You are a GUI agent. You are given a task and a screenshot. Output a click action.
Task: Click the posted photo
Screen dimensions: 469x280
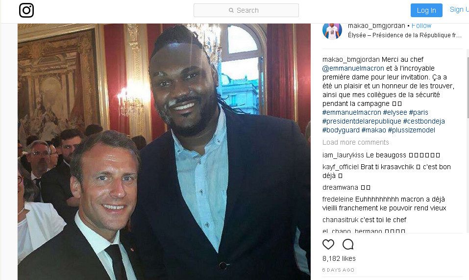tap(164, 152)
